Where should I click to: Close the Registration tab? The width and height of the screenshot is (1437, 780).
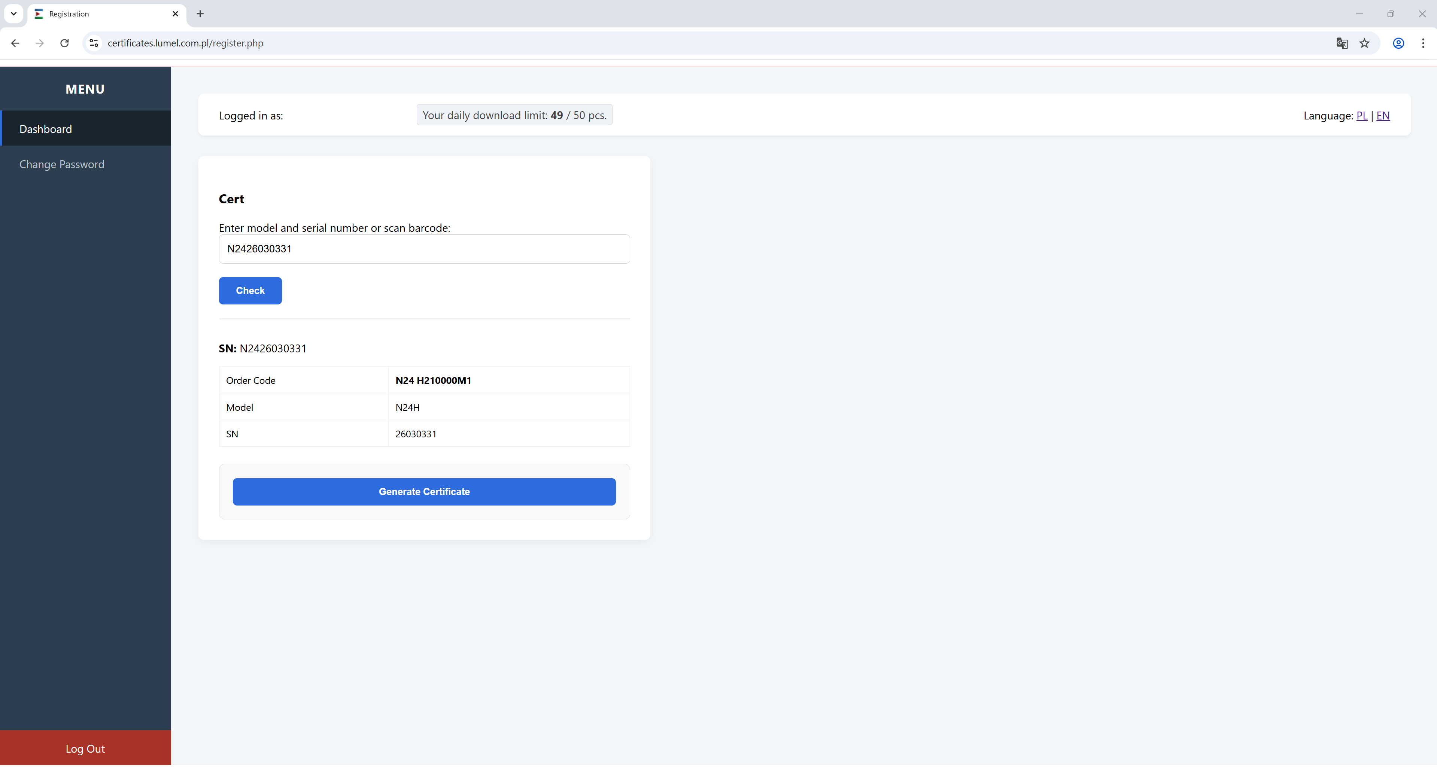175,13
